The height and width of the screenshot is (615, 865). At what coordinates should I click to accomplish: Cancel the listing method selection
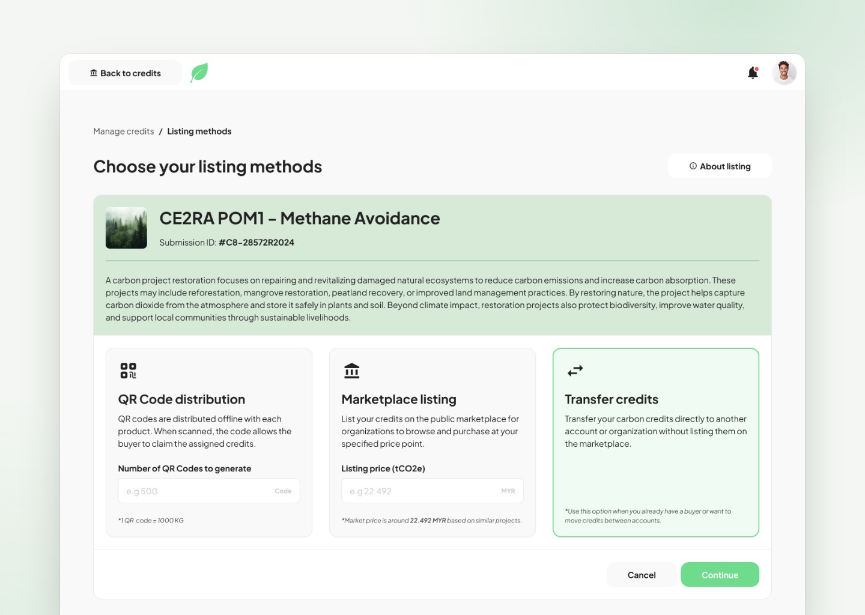tap(642, 575)
